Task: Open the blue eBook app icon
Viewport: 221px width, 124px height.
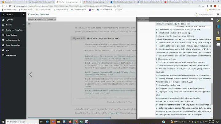Action: tap(218, 26)
